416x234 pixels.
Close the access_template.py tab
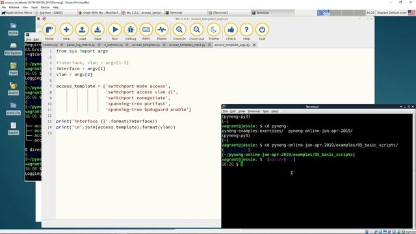164,45
